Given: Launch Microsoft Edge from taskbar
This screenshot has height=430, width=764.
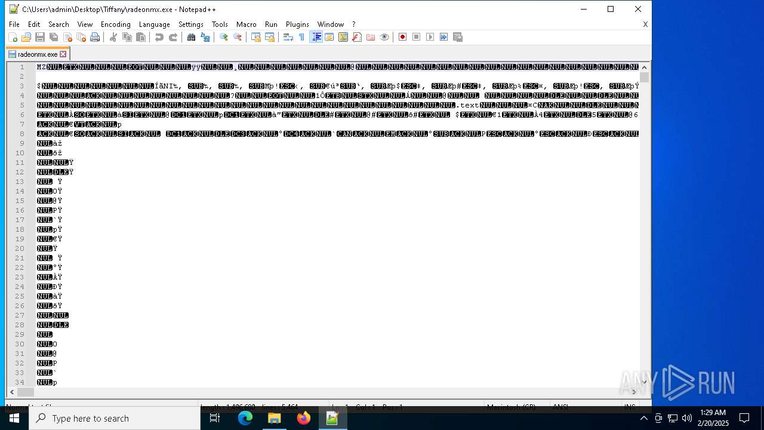Looking at the screenshot, I should tap(245, 418).
